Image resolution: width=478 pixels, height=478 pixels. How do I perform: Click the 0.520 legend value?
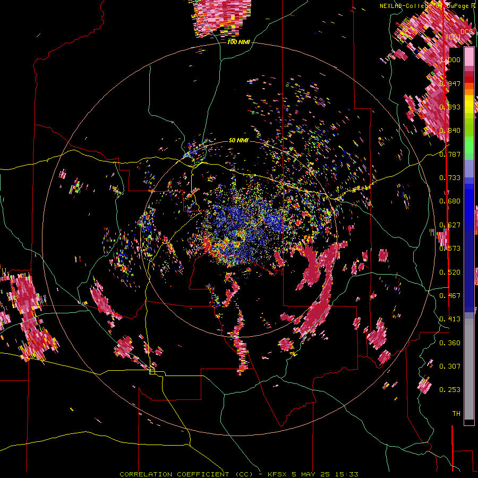[450, 272]
